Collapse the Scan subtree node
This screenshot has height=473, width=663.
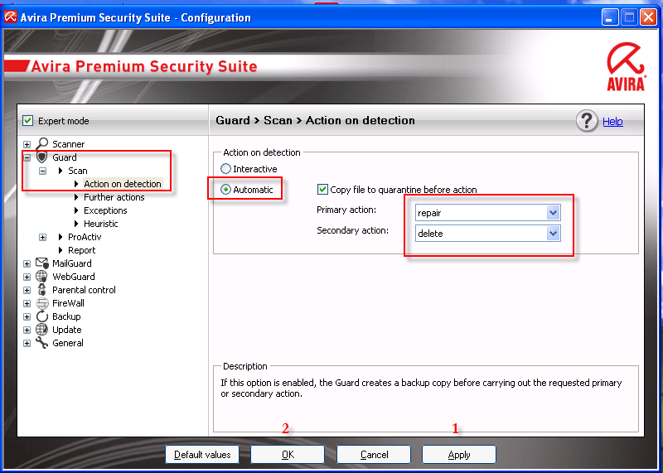(x=43, y=171)
